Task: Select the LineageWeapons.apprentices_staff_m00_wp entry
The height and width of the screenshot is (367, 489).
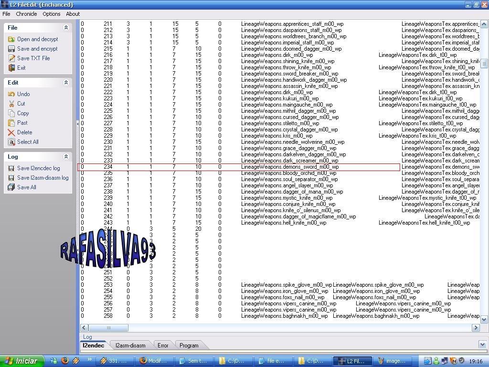Action: (x=292, y=24)
